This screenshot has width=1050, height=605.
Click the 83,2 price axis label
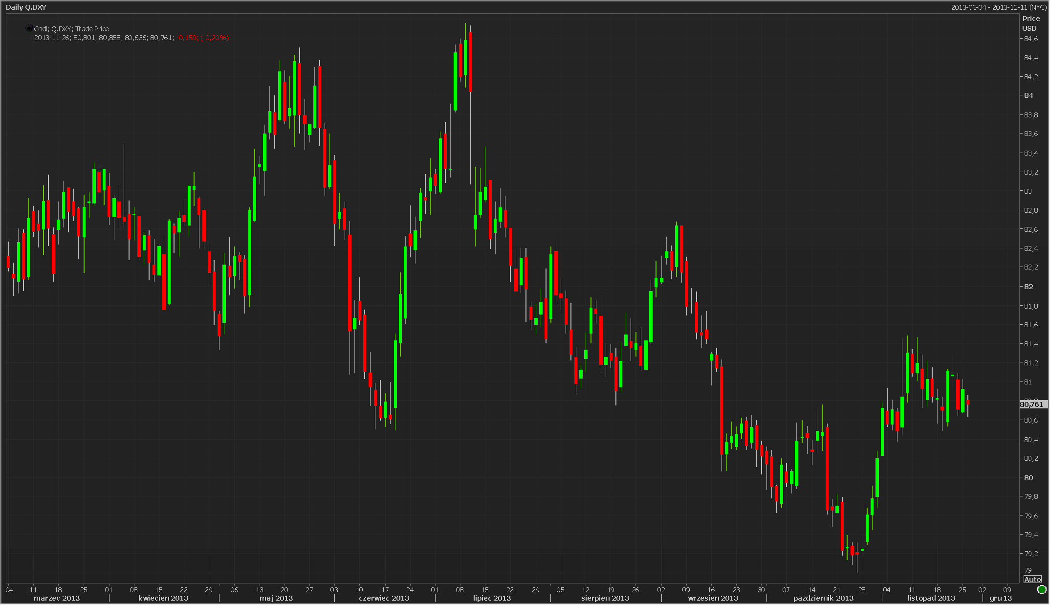(1030, 172)
